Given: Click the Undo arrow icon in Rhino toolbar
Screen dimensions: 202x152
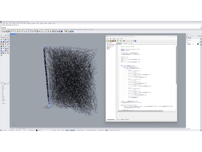Looking at the screenshot, I should (20, 31).
